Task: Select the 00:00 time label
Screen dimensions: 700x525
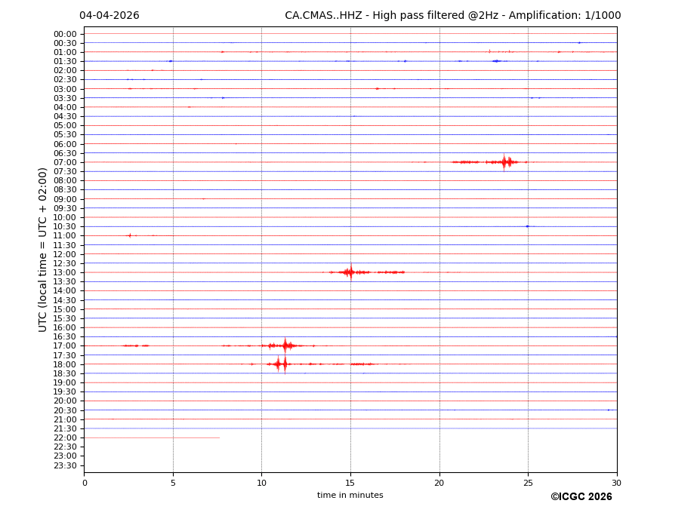Action: click(65, 34)
